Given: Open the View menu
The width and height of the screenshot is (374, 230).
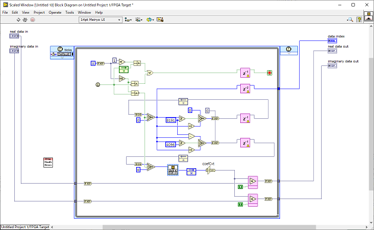Looking at the screenshot, I should (x=26, y=12).
